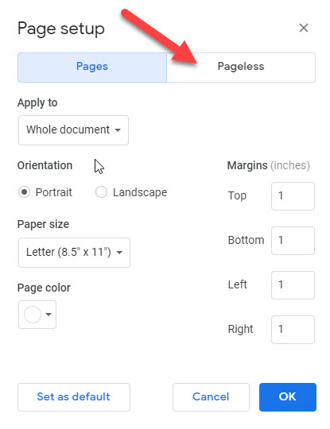Click the Bottom margin field
This screenshot has height=429, width=330.
(293, 241)
